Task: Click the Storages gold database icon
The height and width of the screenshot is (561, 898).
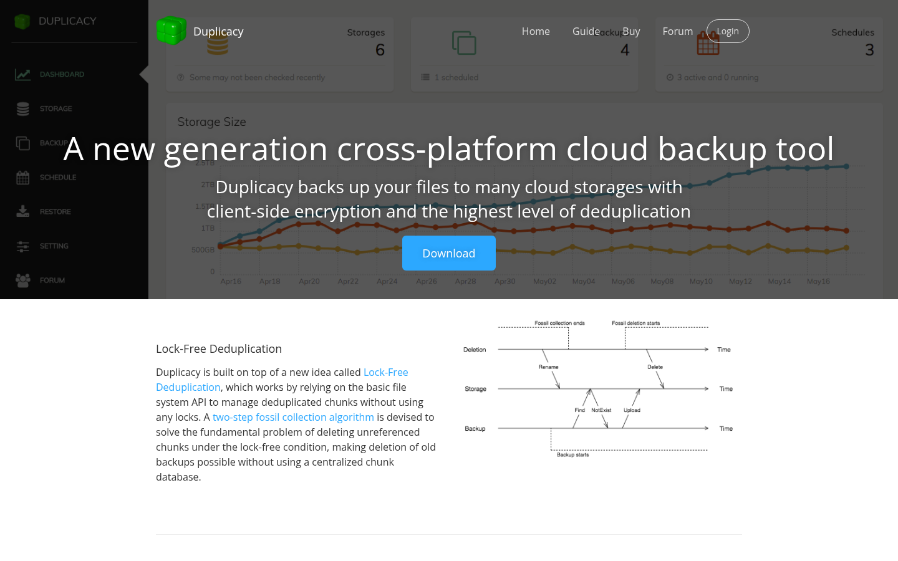Action: 218,43
